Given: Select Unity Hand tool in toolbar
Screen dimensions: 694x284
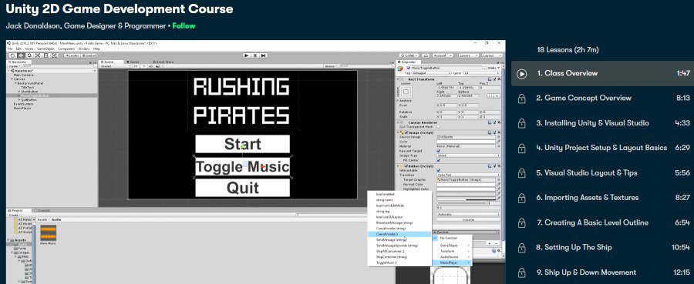Looking at the screenshot, I should point(12,55).
